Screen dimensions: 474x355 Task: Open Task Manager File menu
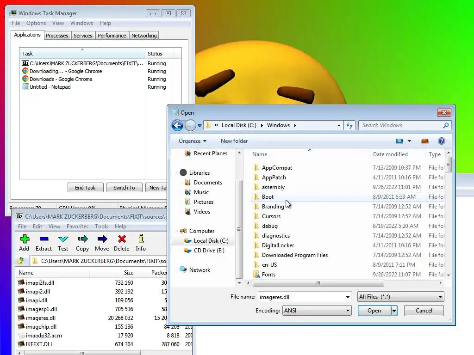[16, 23]
